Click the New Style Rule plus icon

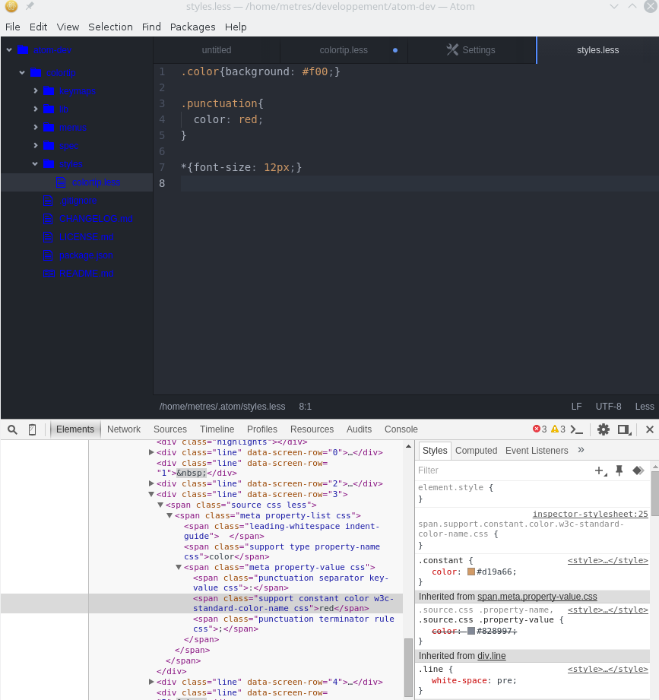pos(600,470)
